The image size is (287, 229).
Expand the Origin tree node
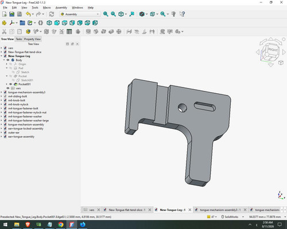(7, 64)
